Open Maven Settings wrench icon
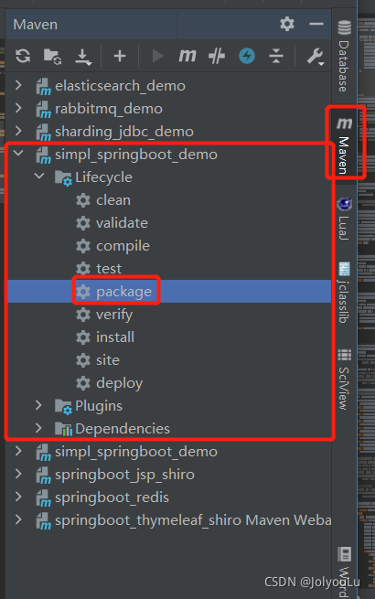 (x=316, y=57)
